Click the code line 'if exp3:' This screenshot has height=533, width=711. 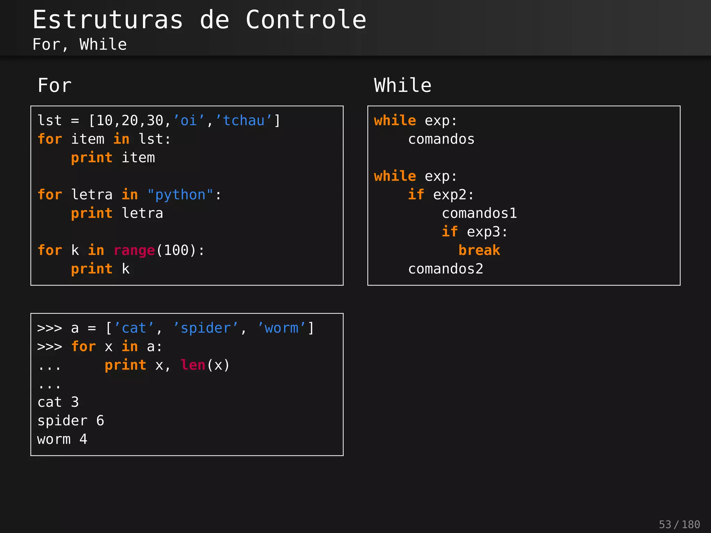point(475,232)
